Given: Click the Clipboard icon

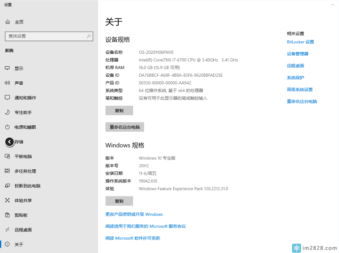Looking at the screenshot, I should pyautogui.click(x=7, y=215).
